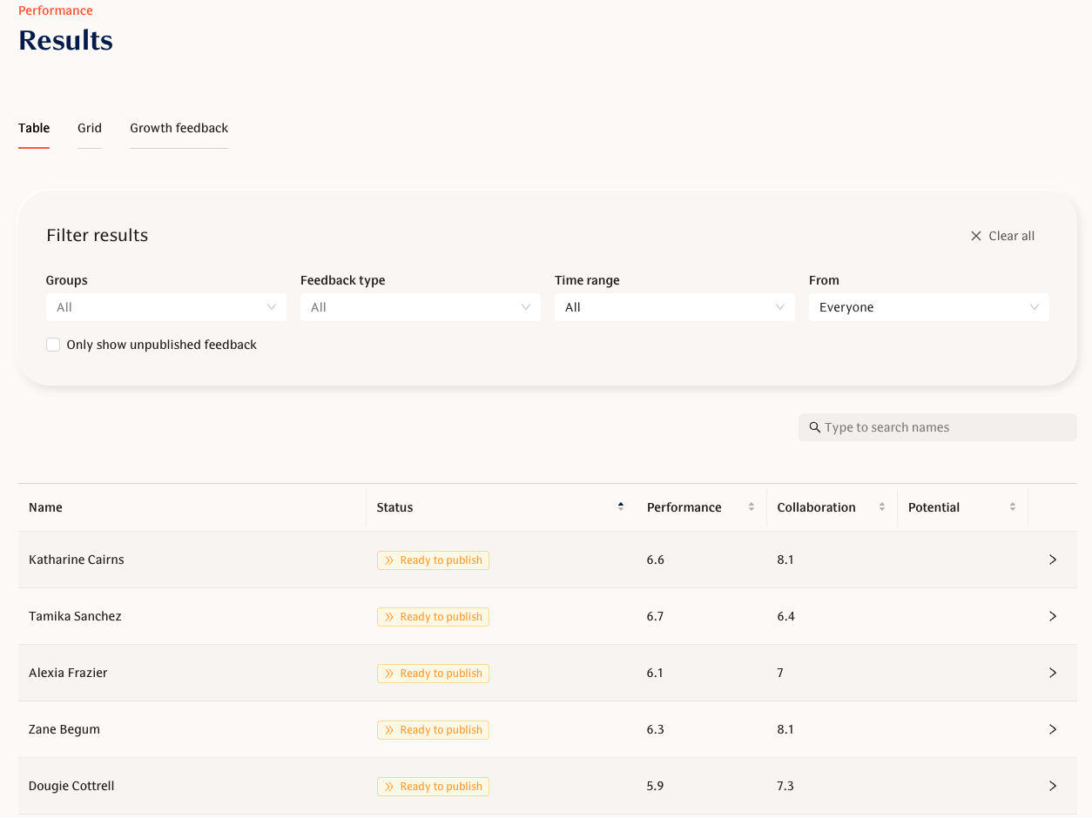Open Katharine Cairns's details via the row chevron

point(1053,560)
